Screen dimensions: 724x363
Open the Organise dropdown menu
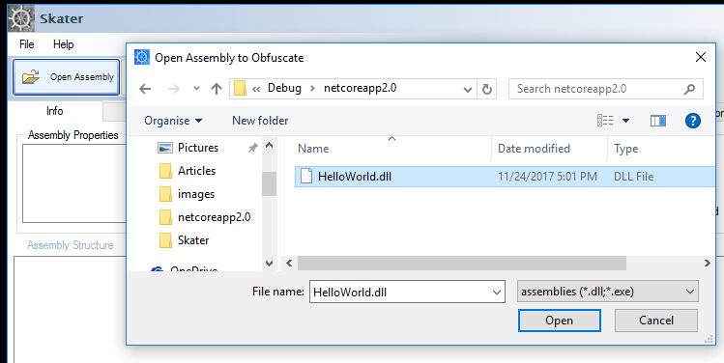point(173,121)
